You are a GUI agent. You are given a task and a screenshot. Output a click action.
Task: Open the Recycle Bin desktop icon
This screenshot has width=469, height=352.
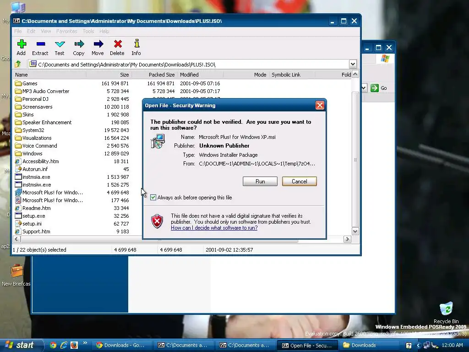coord(446,313)
